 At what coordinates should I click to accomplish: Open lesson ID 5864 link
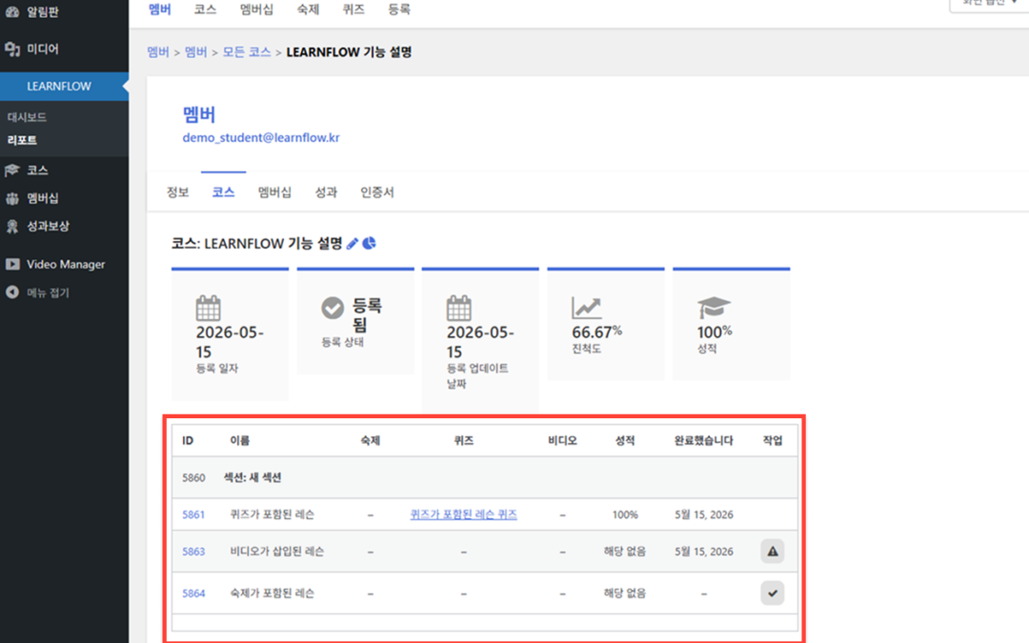(193, 593)
